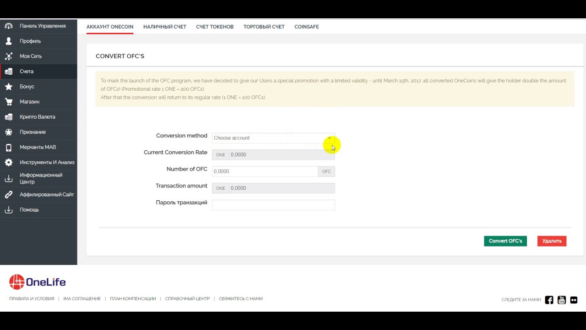Click the green Convert OFC's button
The width and height of the screenshot is (586, 330).
pyautogui.click(x=505, y=241)
